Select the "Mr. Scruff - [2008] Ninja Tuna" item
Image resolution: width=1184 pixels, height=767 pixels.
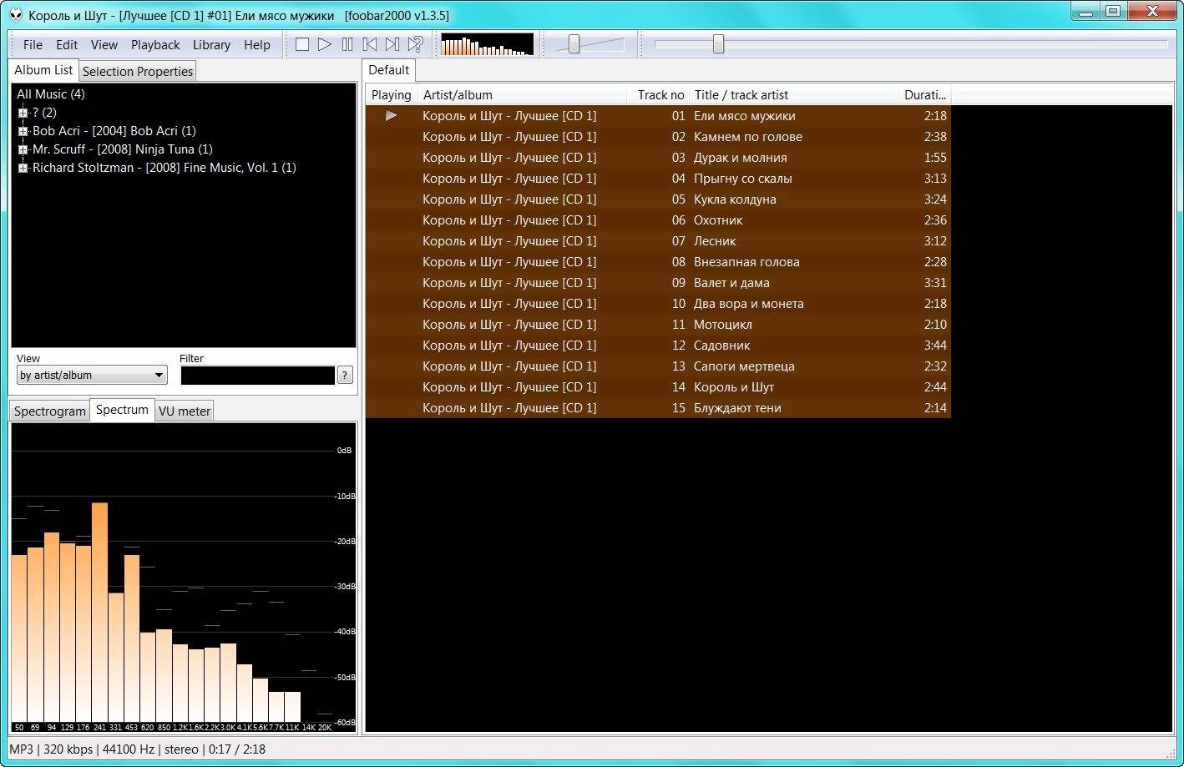(123, 149)
